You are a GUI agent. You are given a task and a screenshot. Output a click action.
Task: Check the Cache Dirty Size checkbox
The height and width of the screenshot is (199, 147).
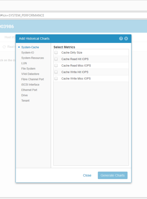tap(56, 53)
